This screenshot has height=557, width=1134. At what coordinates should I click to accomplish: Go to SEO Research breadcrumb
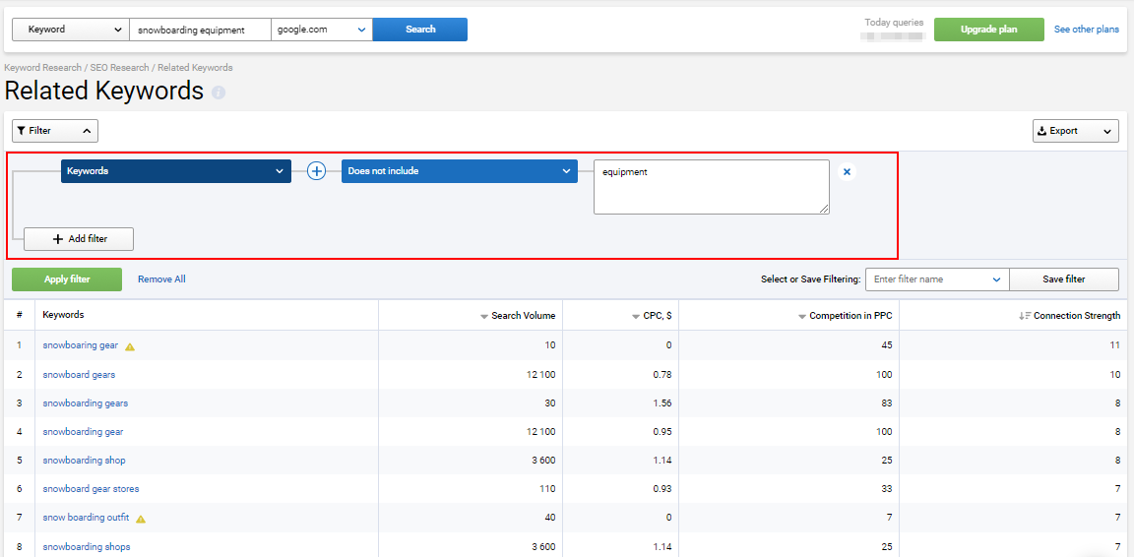119,67
